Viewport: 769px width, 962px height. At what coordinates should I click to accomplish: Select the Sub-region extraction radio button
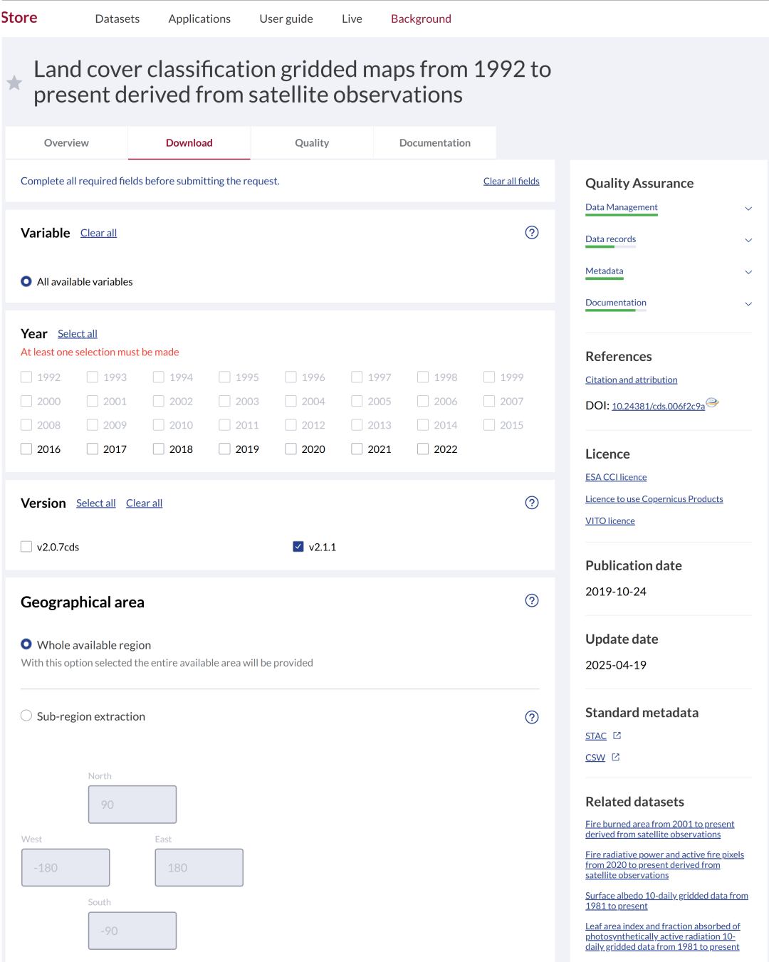26,716
